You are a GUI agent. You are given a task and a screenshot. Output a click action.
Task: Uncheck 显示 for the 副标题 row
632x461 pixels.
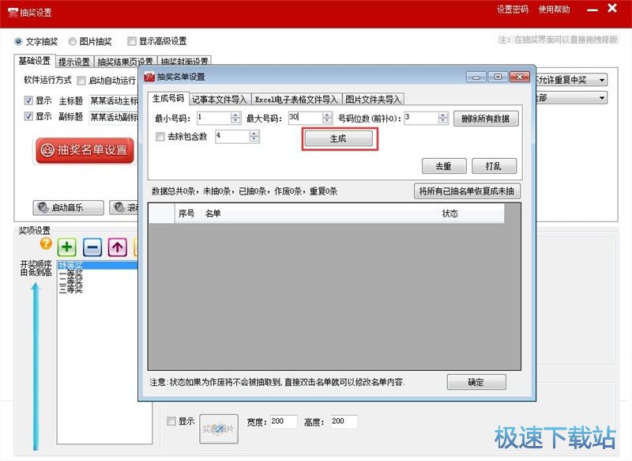28,116
